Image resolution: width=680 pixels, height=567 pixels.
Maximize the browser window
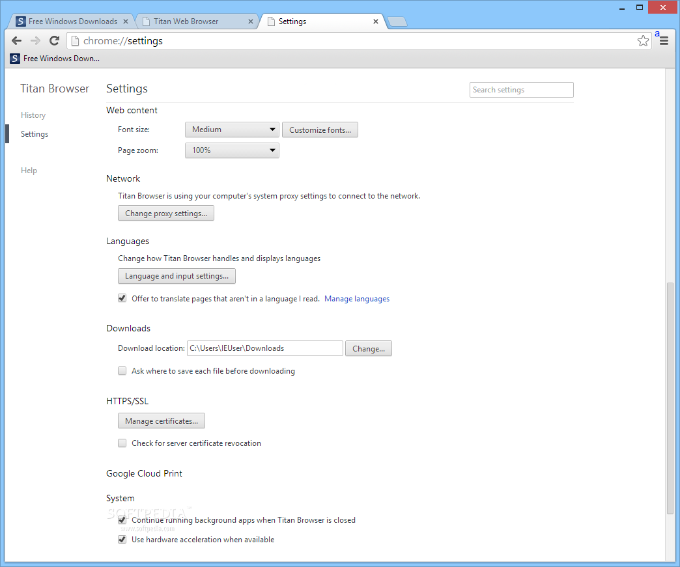(639, 7)
